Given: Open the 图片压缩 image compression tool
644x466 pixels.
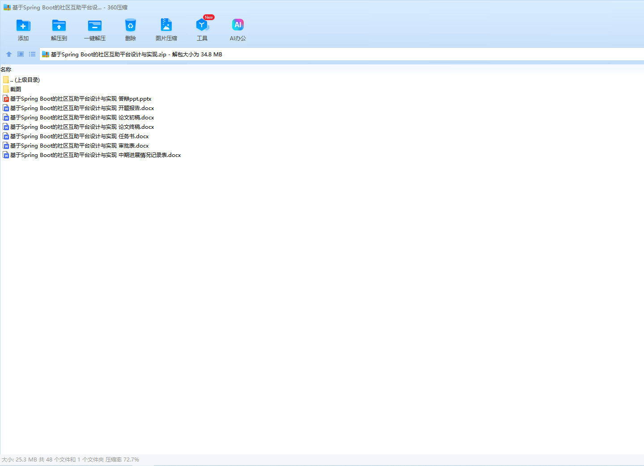Looking at the screenshot, I should click(166, 25).
